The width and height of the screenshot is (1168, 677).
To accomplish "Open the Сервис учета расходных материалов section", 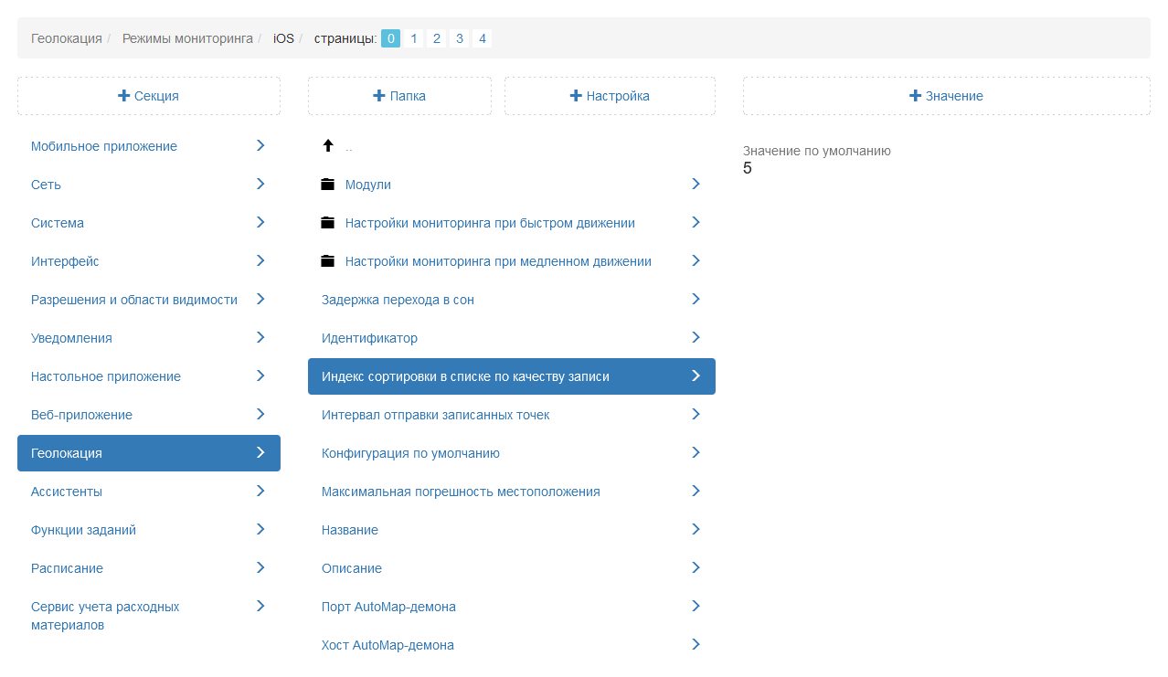I will (105, 616).
